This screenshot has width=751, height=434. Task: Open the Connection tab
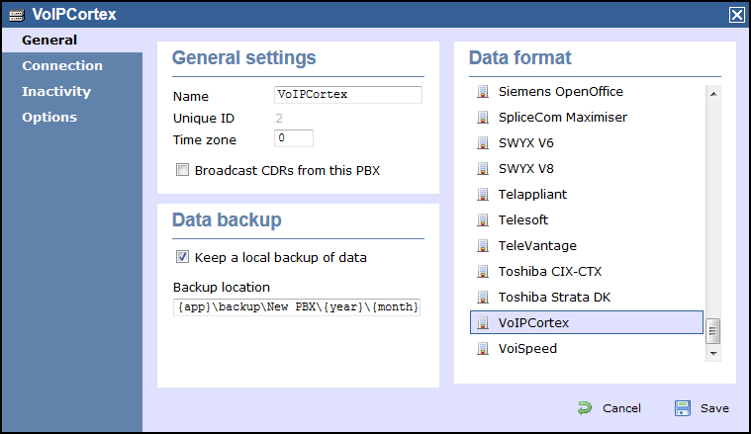tap(62, 65)
